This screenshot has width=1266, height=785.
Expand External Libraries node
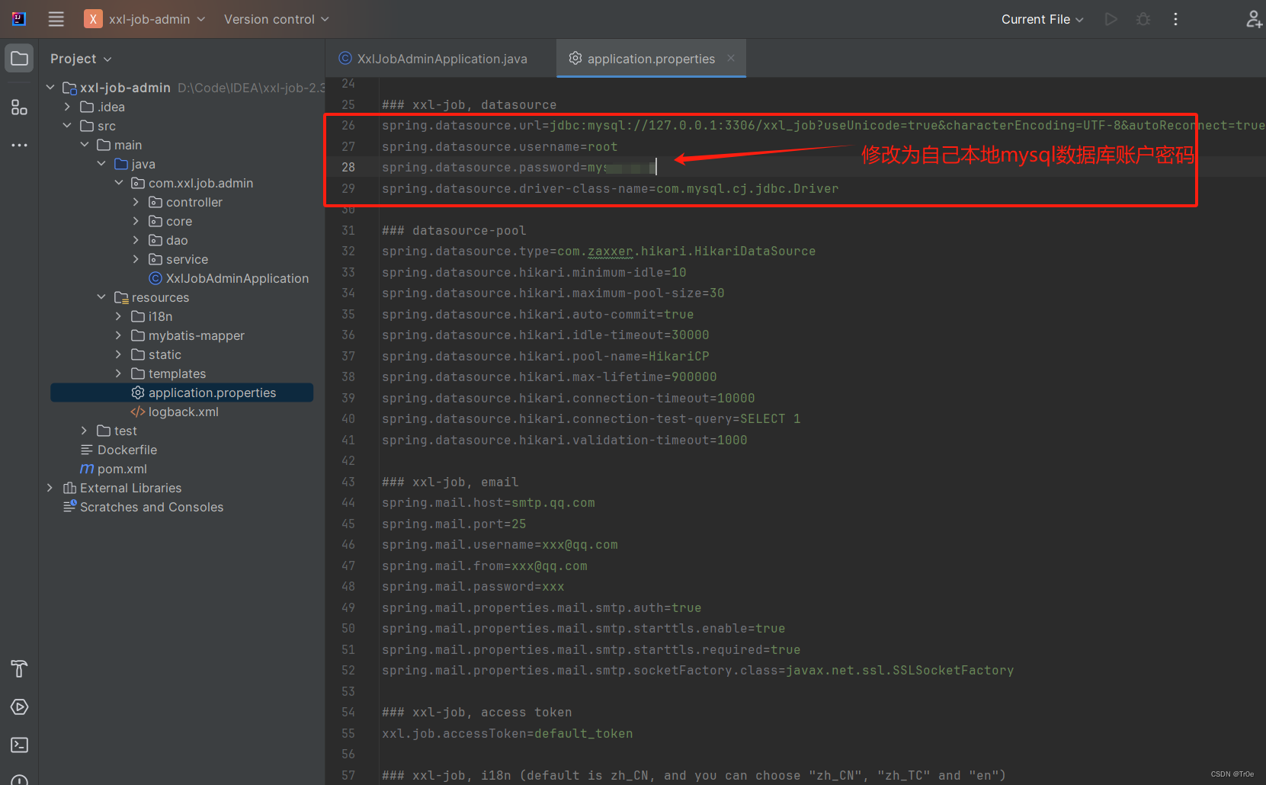click(50, 488)
